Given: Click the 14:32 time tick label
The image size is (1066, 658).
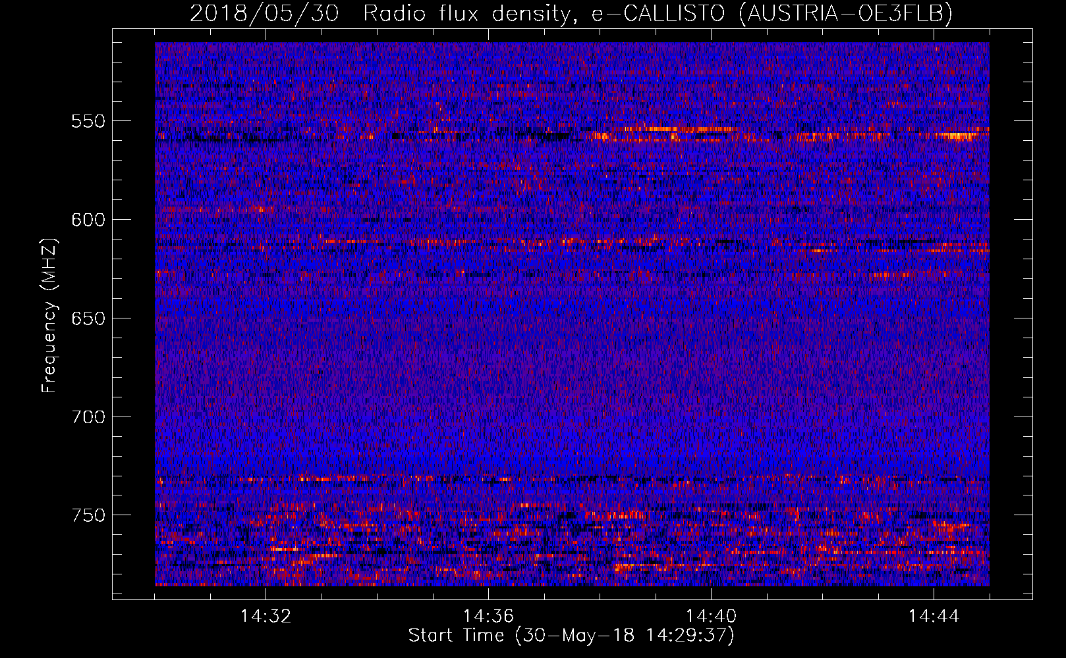Looking at the screenshot, I should pyautogui.click(x=266, y=617).
